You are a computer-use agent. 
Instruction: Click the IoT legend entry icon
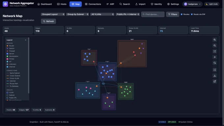(8, 62)
